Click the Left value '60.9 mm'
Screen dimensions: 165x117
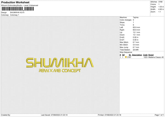(x=136, y=27)
